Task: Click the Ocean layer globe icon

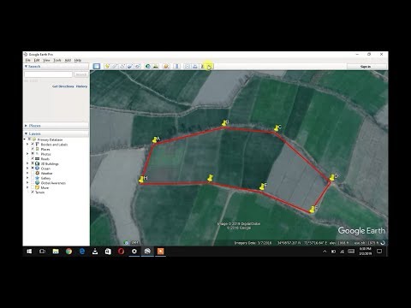Action: coord(37,169)
